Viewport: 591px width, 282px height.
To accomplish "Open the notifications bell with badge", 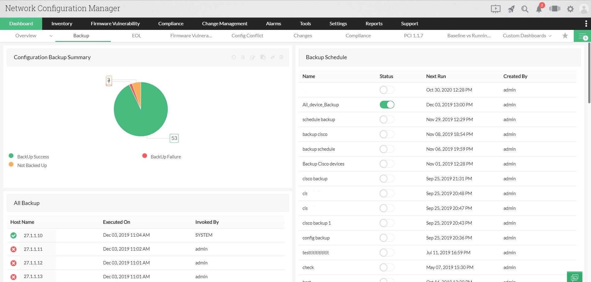I will pos(539,8).
